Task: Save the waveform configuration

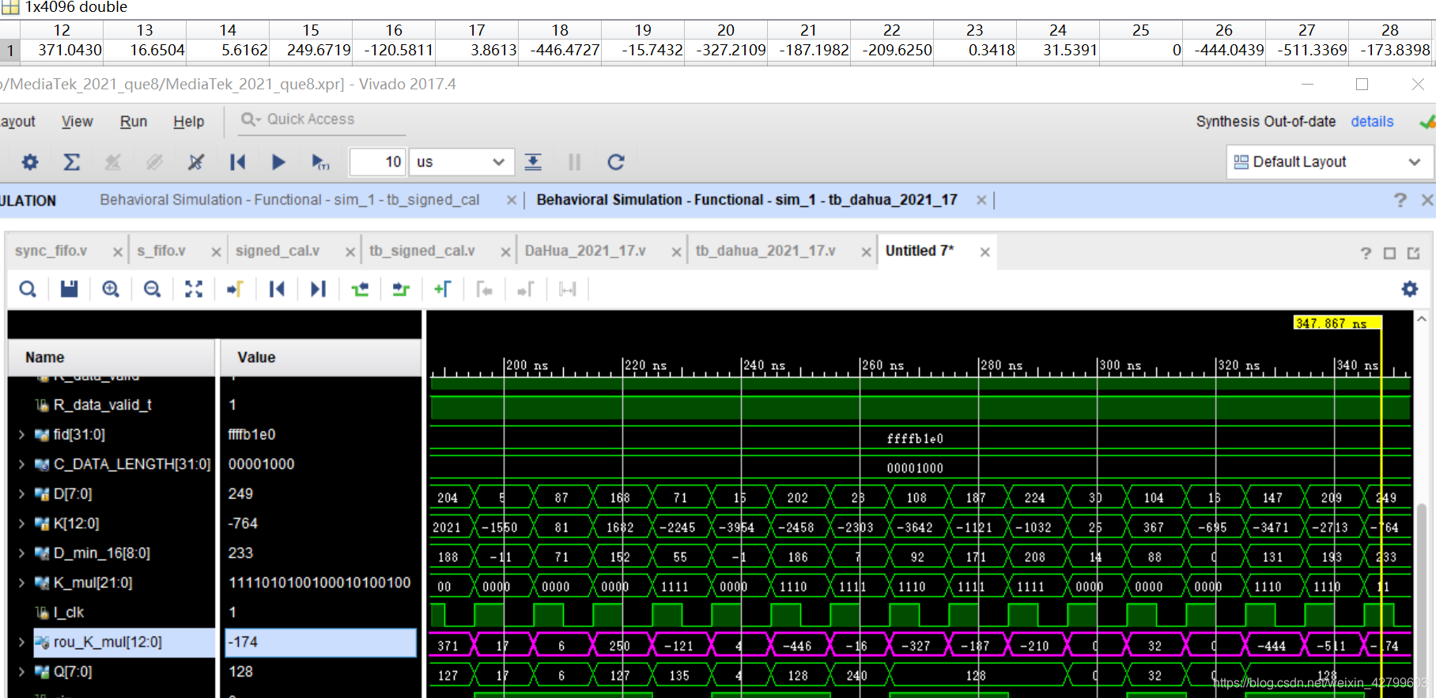Action: 70,289
